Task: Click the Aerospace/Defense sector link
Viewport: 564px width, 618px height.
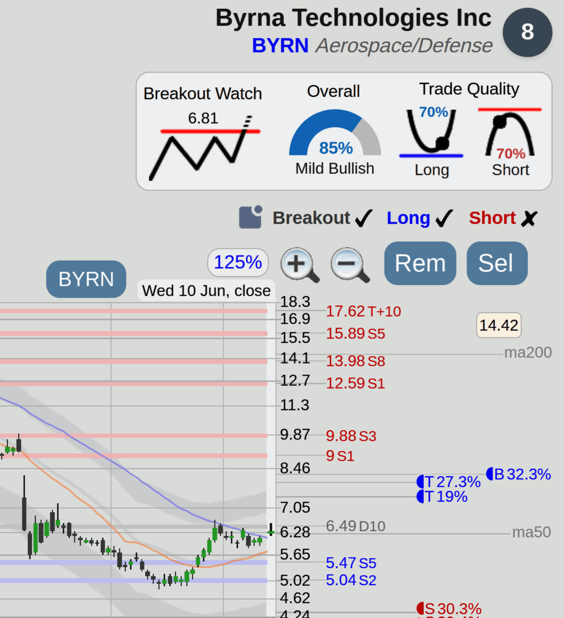Action: click(x=404, y=46)
